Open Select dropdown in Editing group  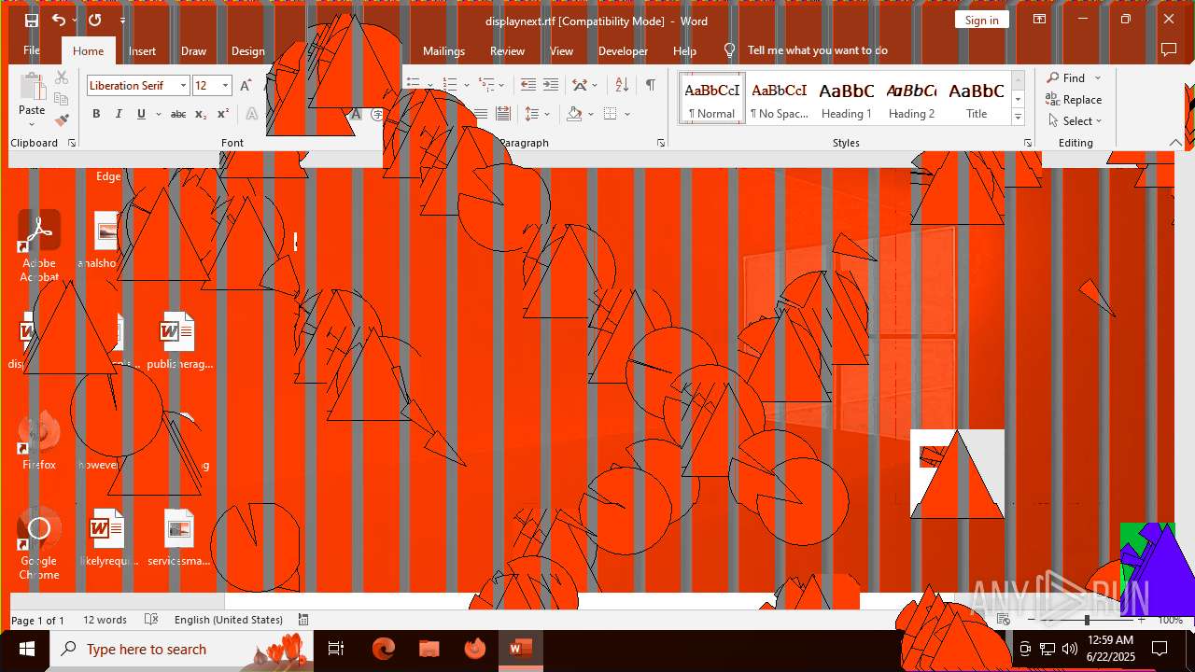pos(1075,121)
